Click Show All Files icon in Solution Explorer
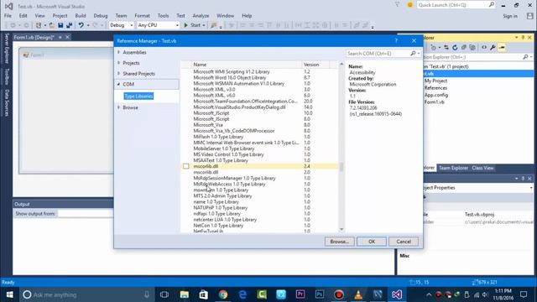Image resolution: width=537 pixels, height=302 pixels. coord(472,48)
